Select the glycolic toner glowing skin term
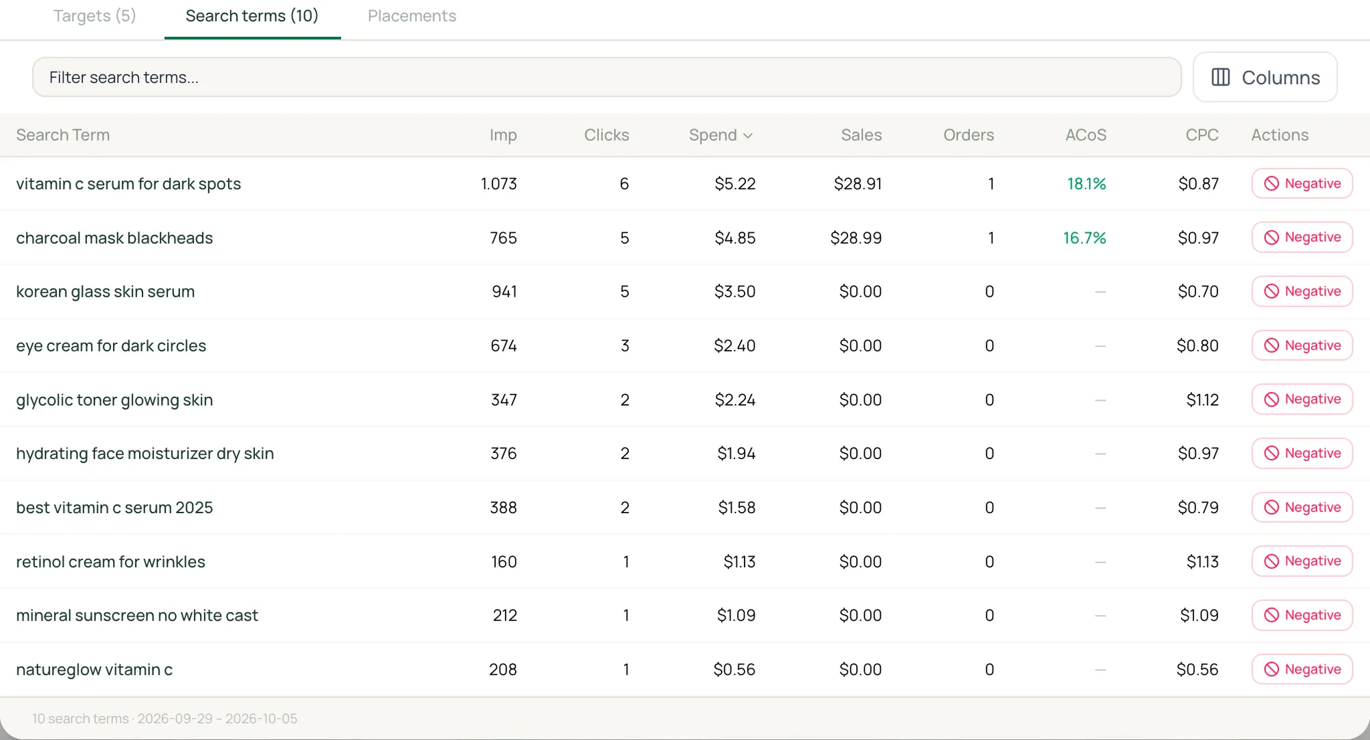Image resolution: width=1370 pixels, height=740 pixels. click(114, 399)
